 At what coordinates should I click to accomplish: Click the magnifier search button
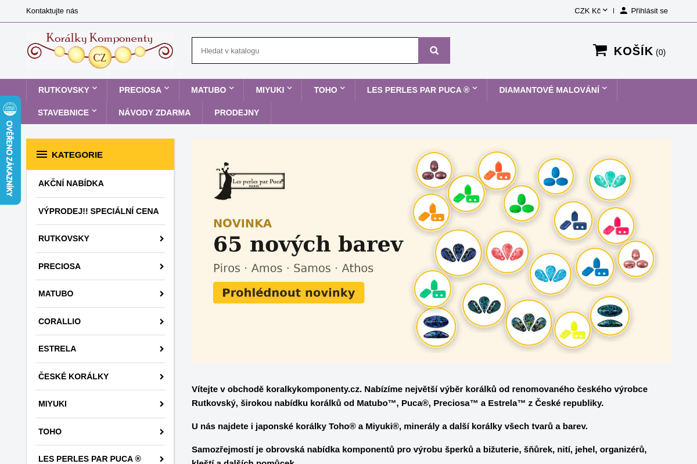[434, 50]
